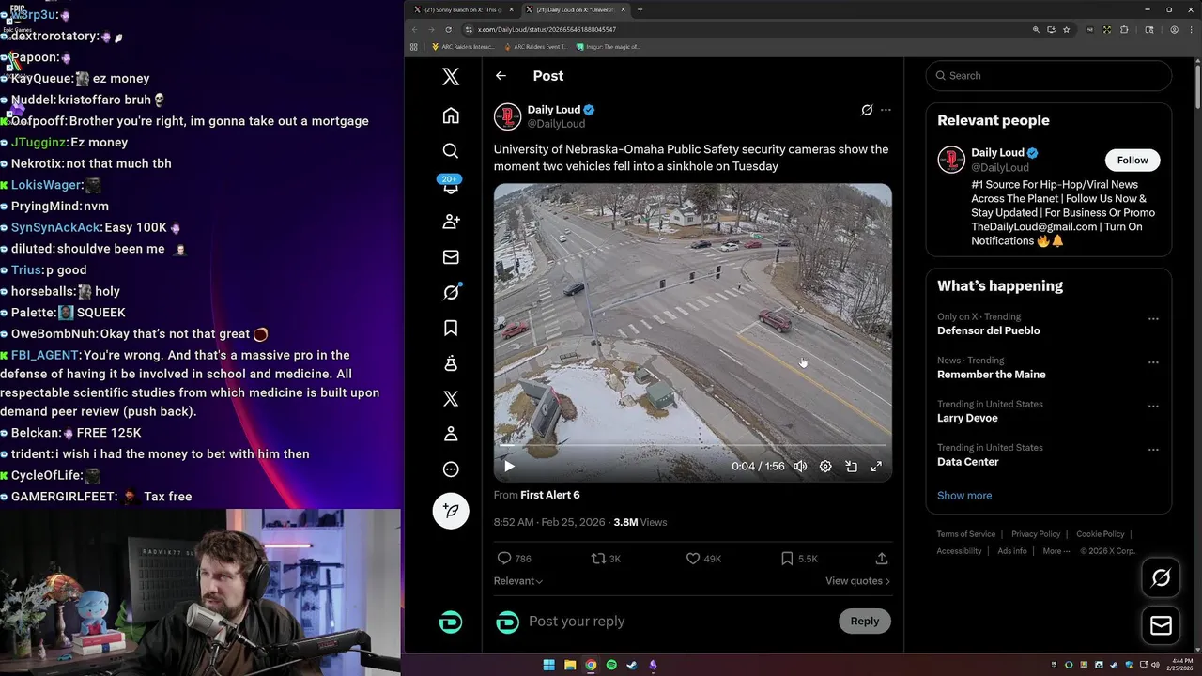
Task: Follow Daily Loud in Relevant people
Action: pos(1133,161)
